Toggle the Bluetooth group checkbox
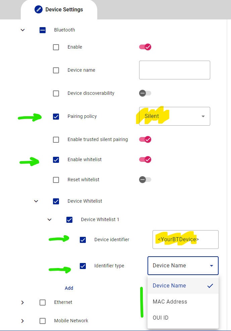The height and width of the screenshot is (331, 231). (x=43, y=30)
